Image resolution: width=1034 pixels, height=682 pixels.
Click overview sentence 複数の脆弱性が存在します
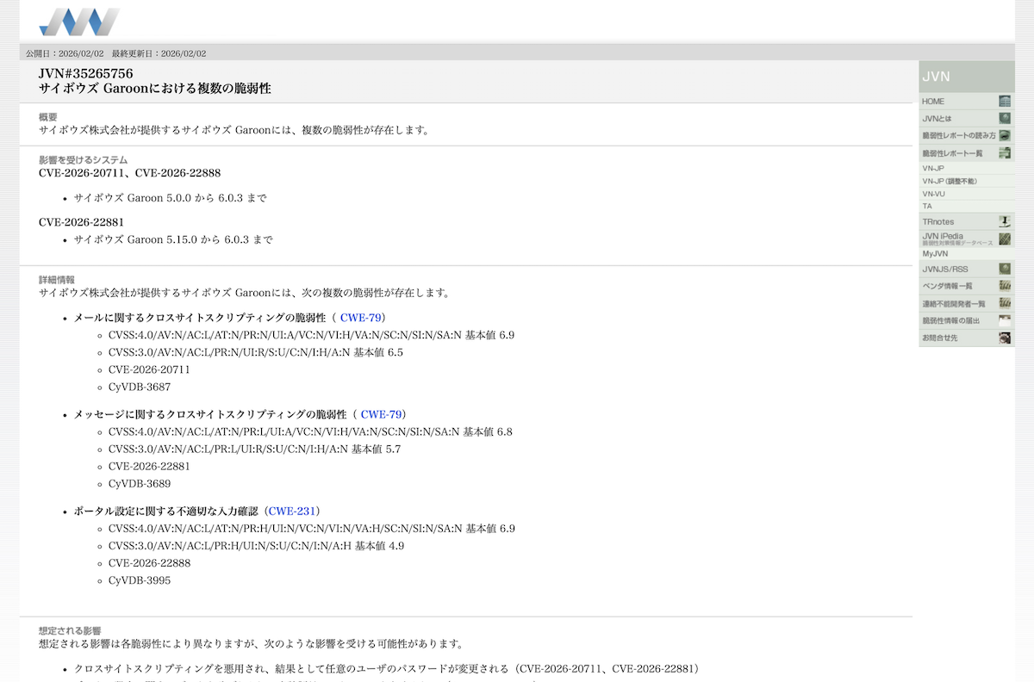[234, 131]
